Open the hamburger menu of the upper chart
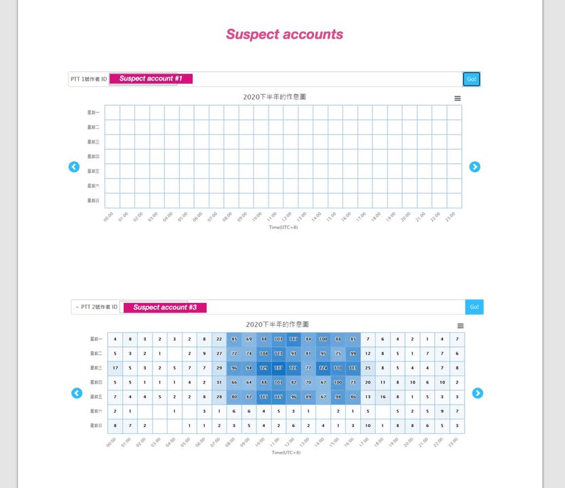Viewport: 565px width, 488px height. point(458,98)
